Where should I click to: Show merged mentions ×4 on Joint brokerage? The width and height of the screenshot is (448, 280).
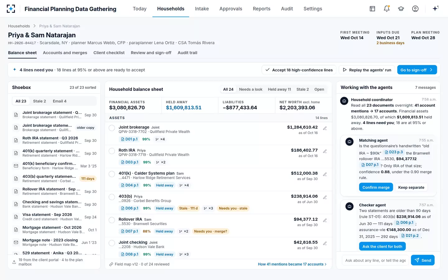pyautogui.click(x=160, y=139)
